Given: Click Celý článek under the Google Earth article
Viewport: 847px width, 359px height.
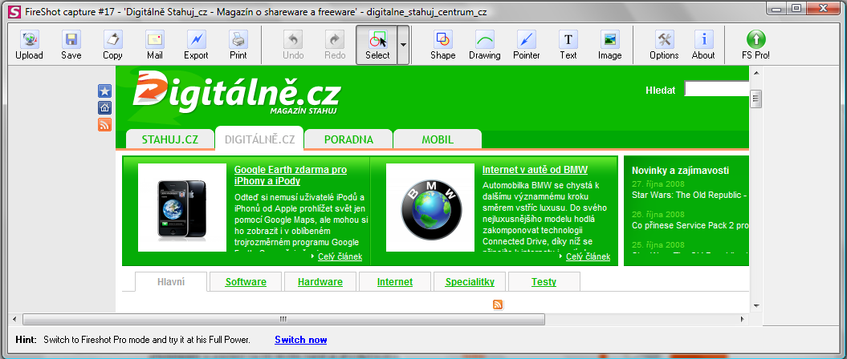Looking at the screenshot, I should [340, 256].
